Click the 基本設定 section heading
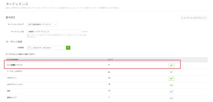The width and height of the screenshot is (213, 102). pyautogui.click(x=10, y=17)
